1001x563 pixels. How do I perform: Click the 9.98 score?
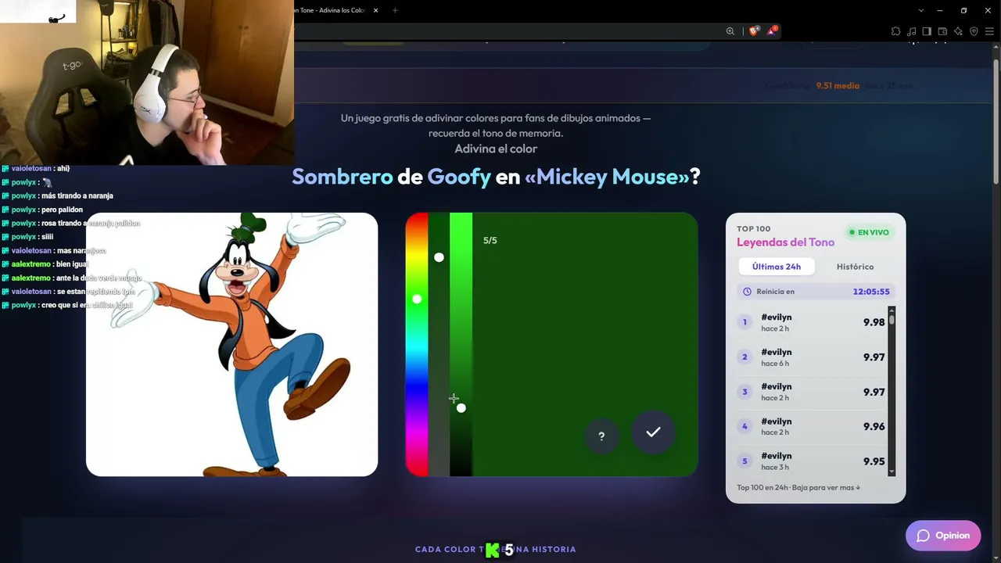pos(874,322)
